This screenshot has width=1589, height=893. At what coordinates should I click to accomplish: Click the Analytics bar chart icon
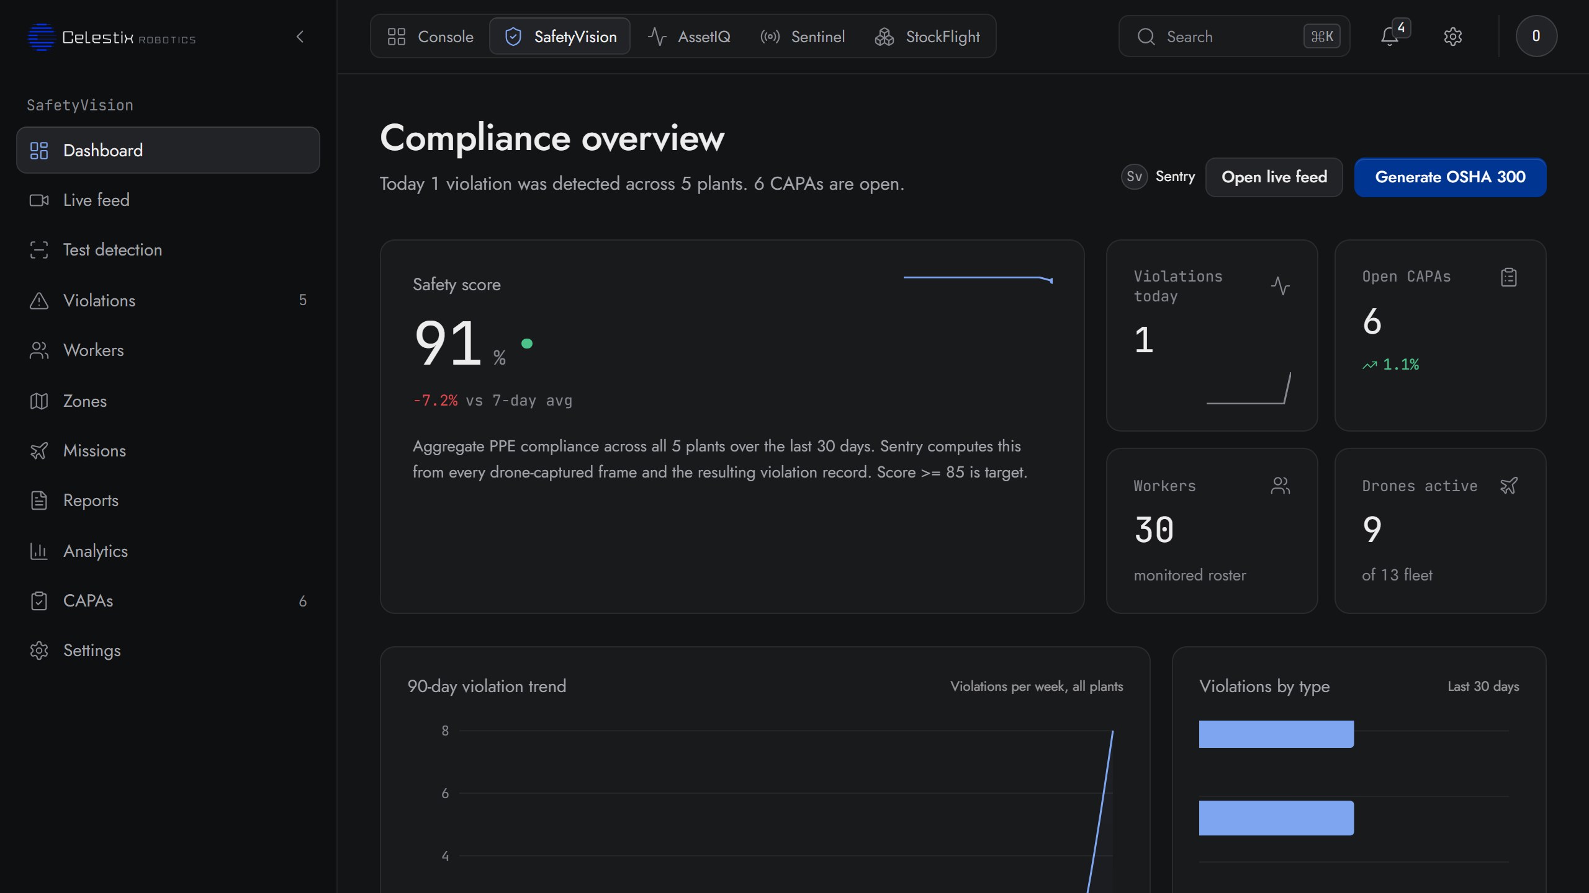click(39, 551)
